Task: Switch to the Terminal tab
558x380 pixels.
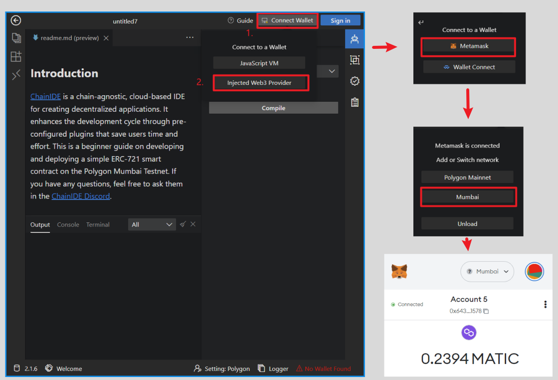Action: tap(98, 225)
